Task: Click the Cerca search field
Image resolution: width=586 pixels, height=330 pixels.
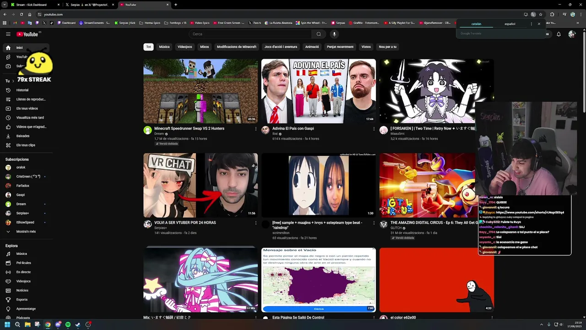Action: coord(250,34)
